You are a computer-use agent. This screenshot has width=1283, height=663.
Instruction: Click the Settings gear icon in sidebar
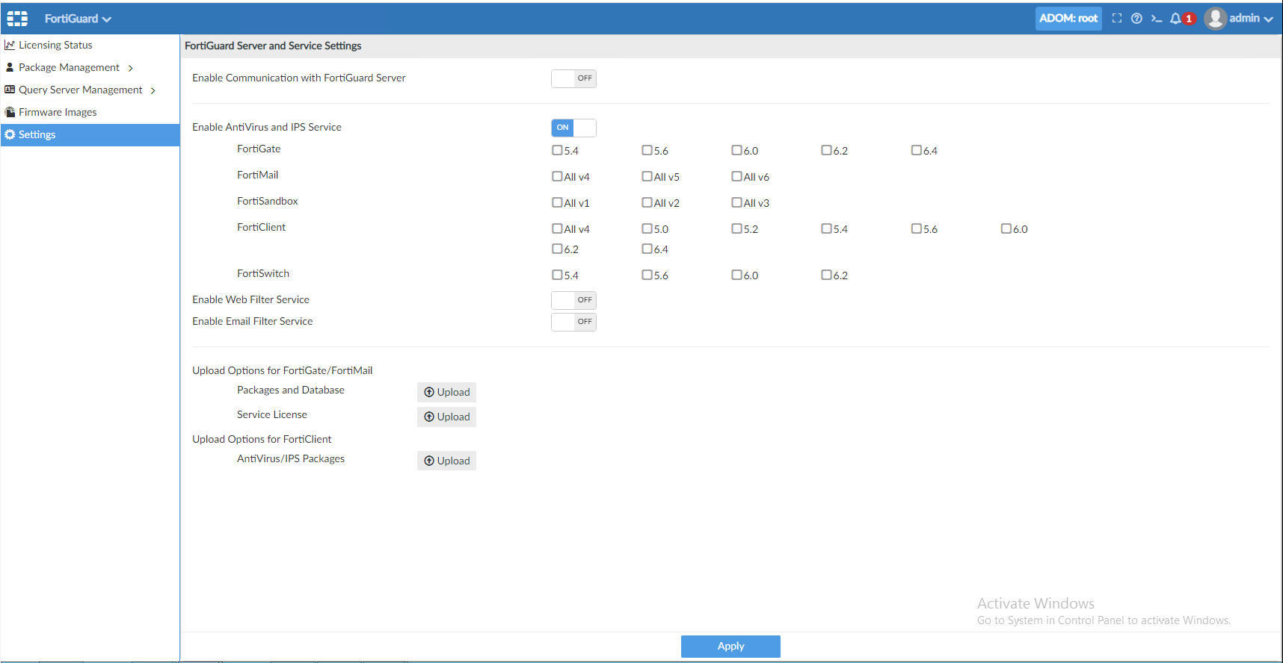pos(10,134)
